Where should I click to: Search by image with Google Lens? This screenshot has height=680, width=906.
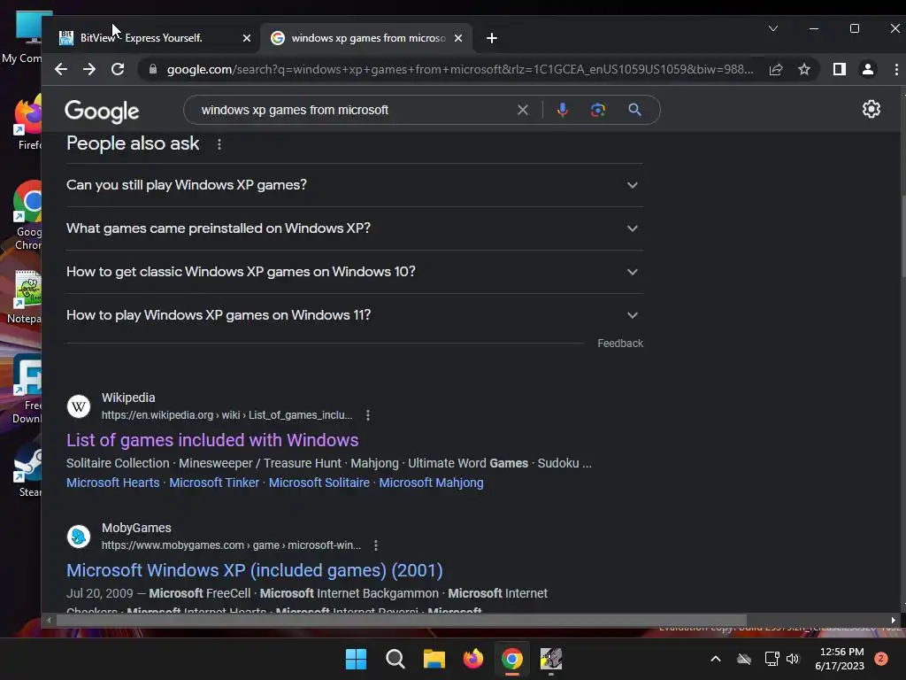[x=598, y=110]
